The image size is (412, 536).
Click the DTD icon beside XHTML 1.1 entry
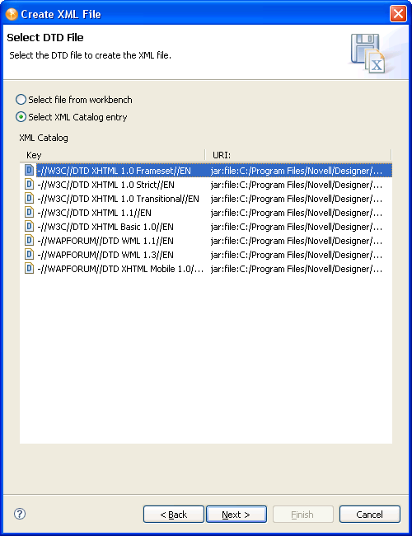tap(30, 212)
